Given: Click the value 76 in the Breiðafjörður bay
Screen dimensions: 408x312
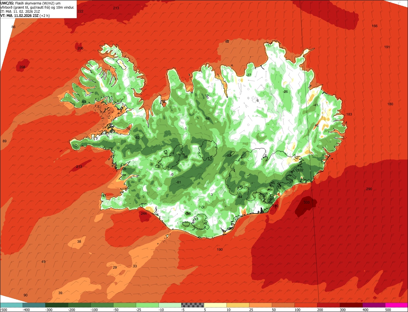Looking at the screenshot, I should click(128, 129).
